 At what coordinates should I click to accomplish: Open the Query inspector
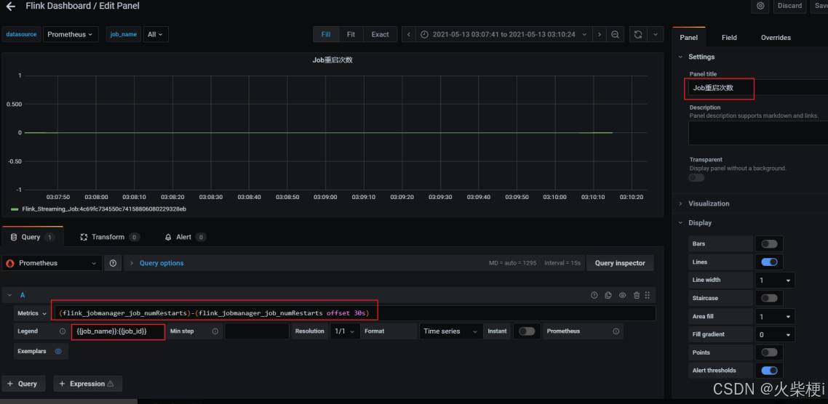(x=620, y=262)
